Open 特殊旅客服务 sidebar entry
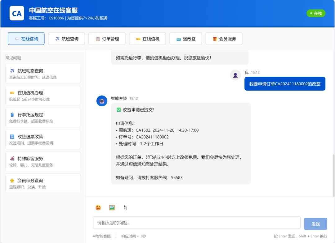Viewport: 335px width, 243px height. 42,161
